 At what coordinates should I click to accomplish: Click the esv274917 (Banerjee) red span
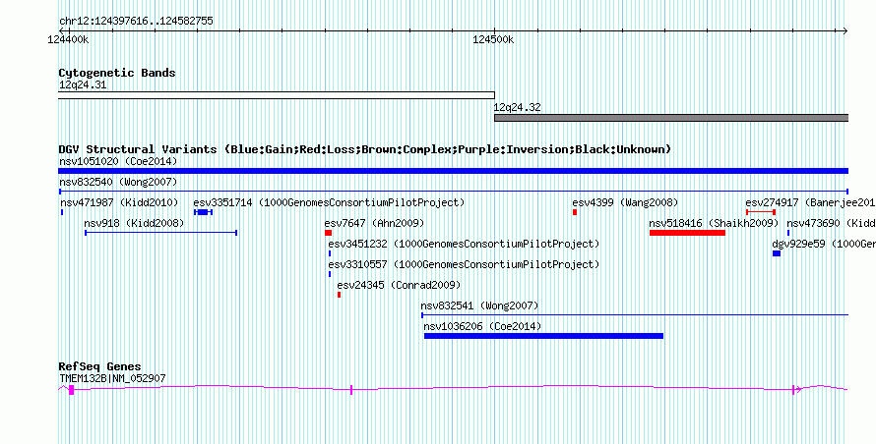(x=761, y=212)
